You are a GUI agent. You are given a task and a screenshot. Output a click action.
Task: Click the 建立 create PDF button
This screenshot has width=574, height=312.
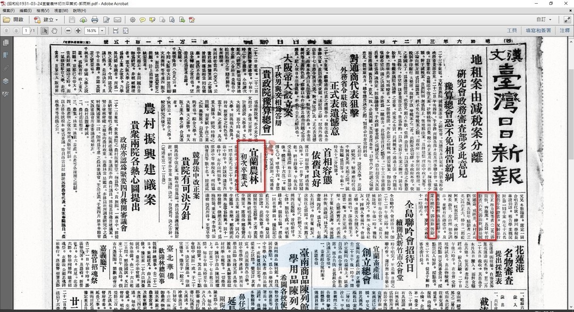pos(46,20)
